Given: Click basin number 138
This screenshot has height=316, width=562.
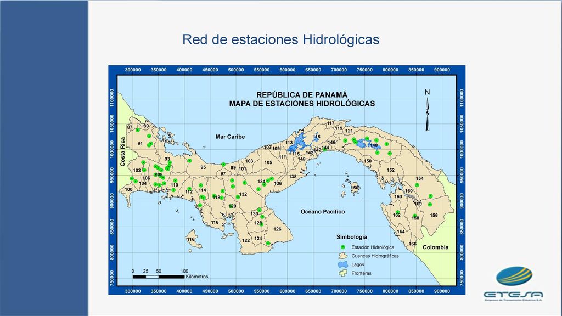Looking at the screenshot, I should point(293,176).
